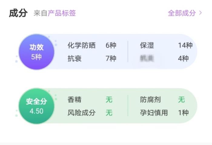The image size is (212, 145).
Task: View the 6种 chemical sunscreen count
Action: [x=111, y=46]
